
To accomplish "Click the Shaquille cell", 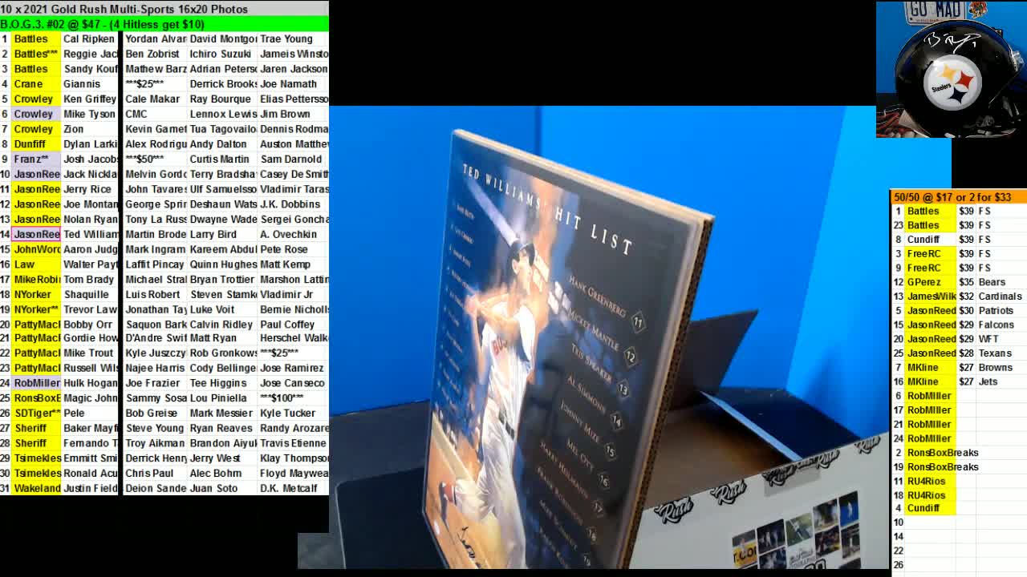I will coord(90,294).
